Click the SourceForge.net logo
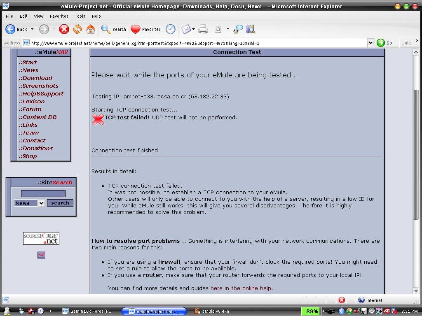This screenshot has height=316, width=422. 41,238
